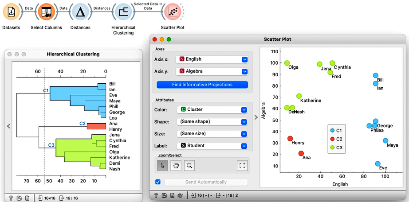Open the Axis y Algebra dropdown
Image resolution: width=409 pixels, height=202 pixels.
(212, 71)
